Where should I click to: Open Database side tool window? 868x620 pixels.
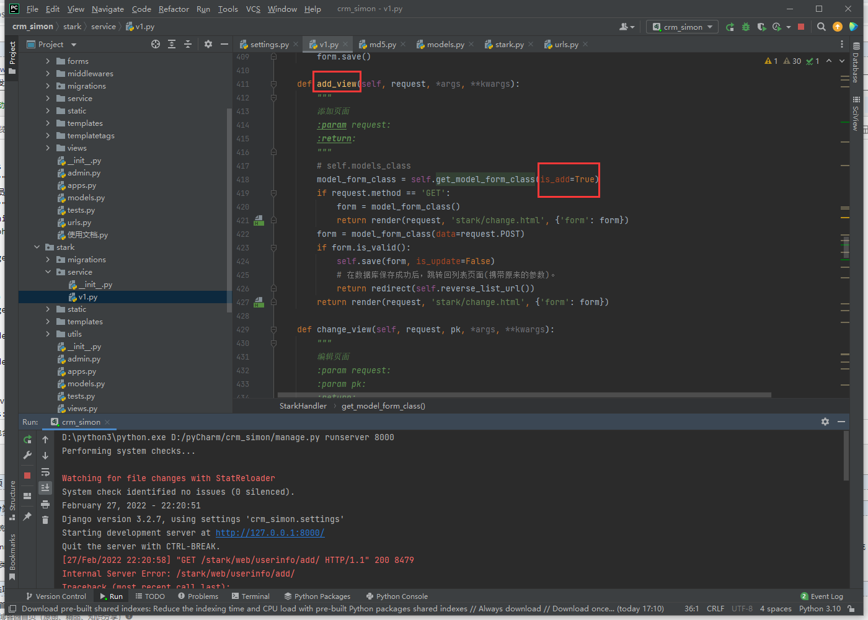click(856, 63)
